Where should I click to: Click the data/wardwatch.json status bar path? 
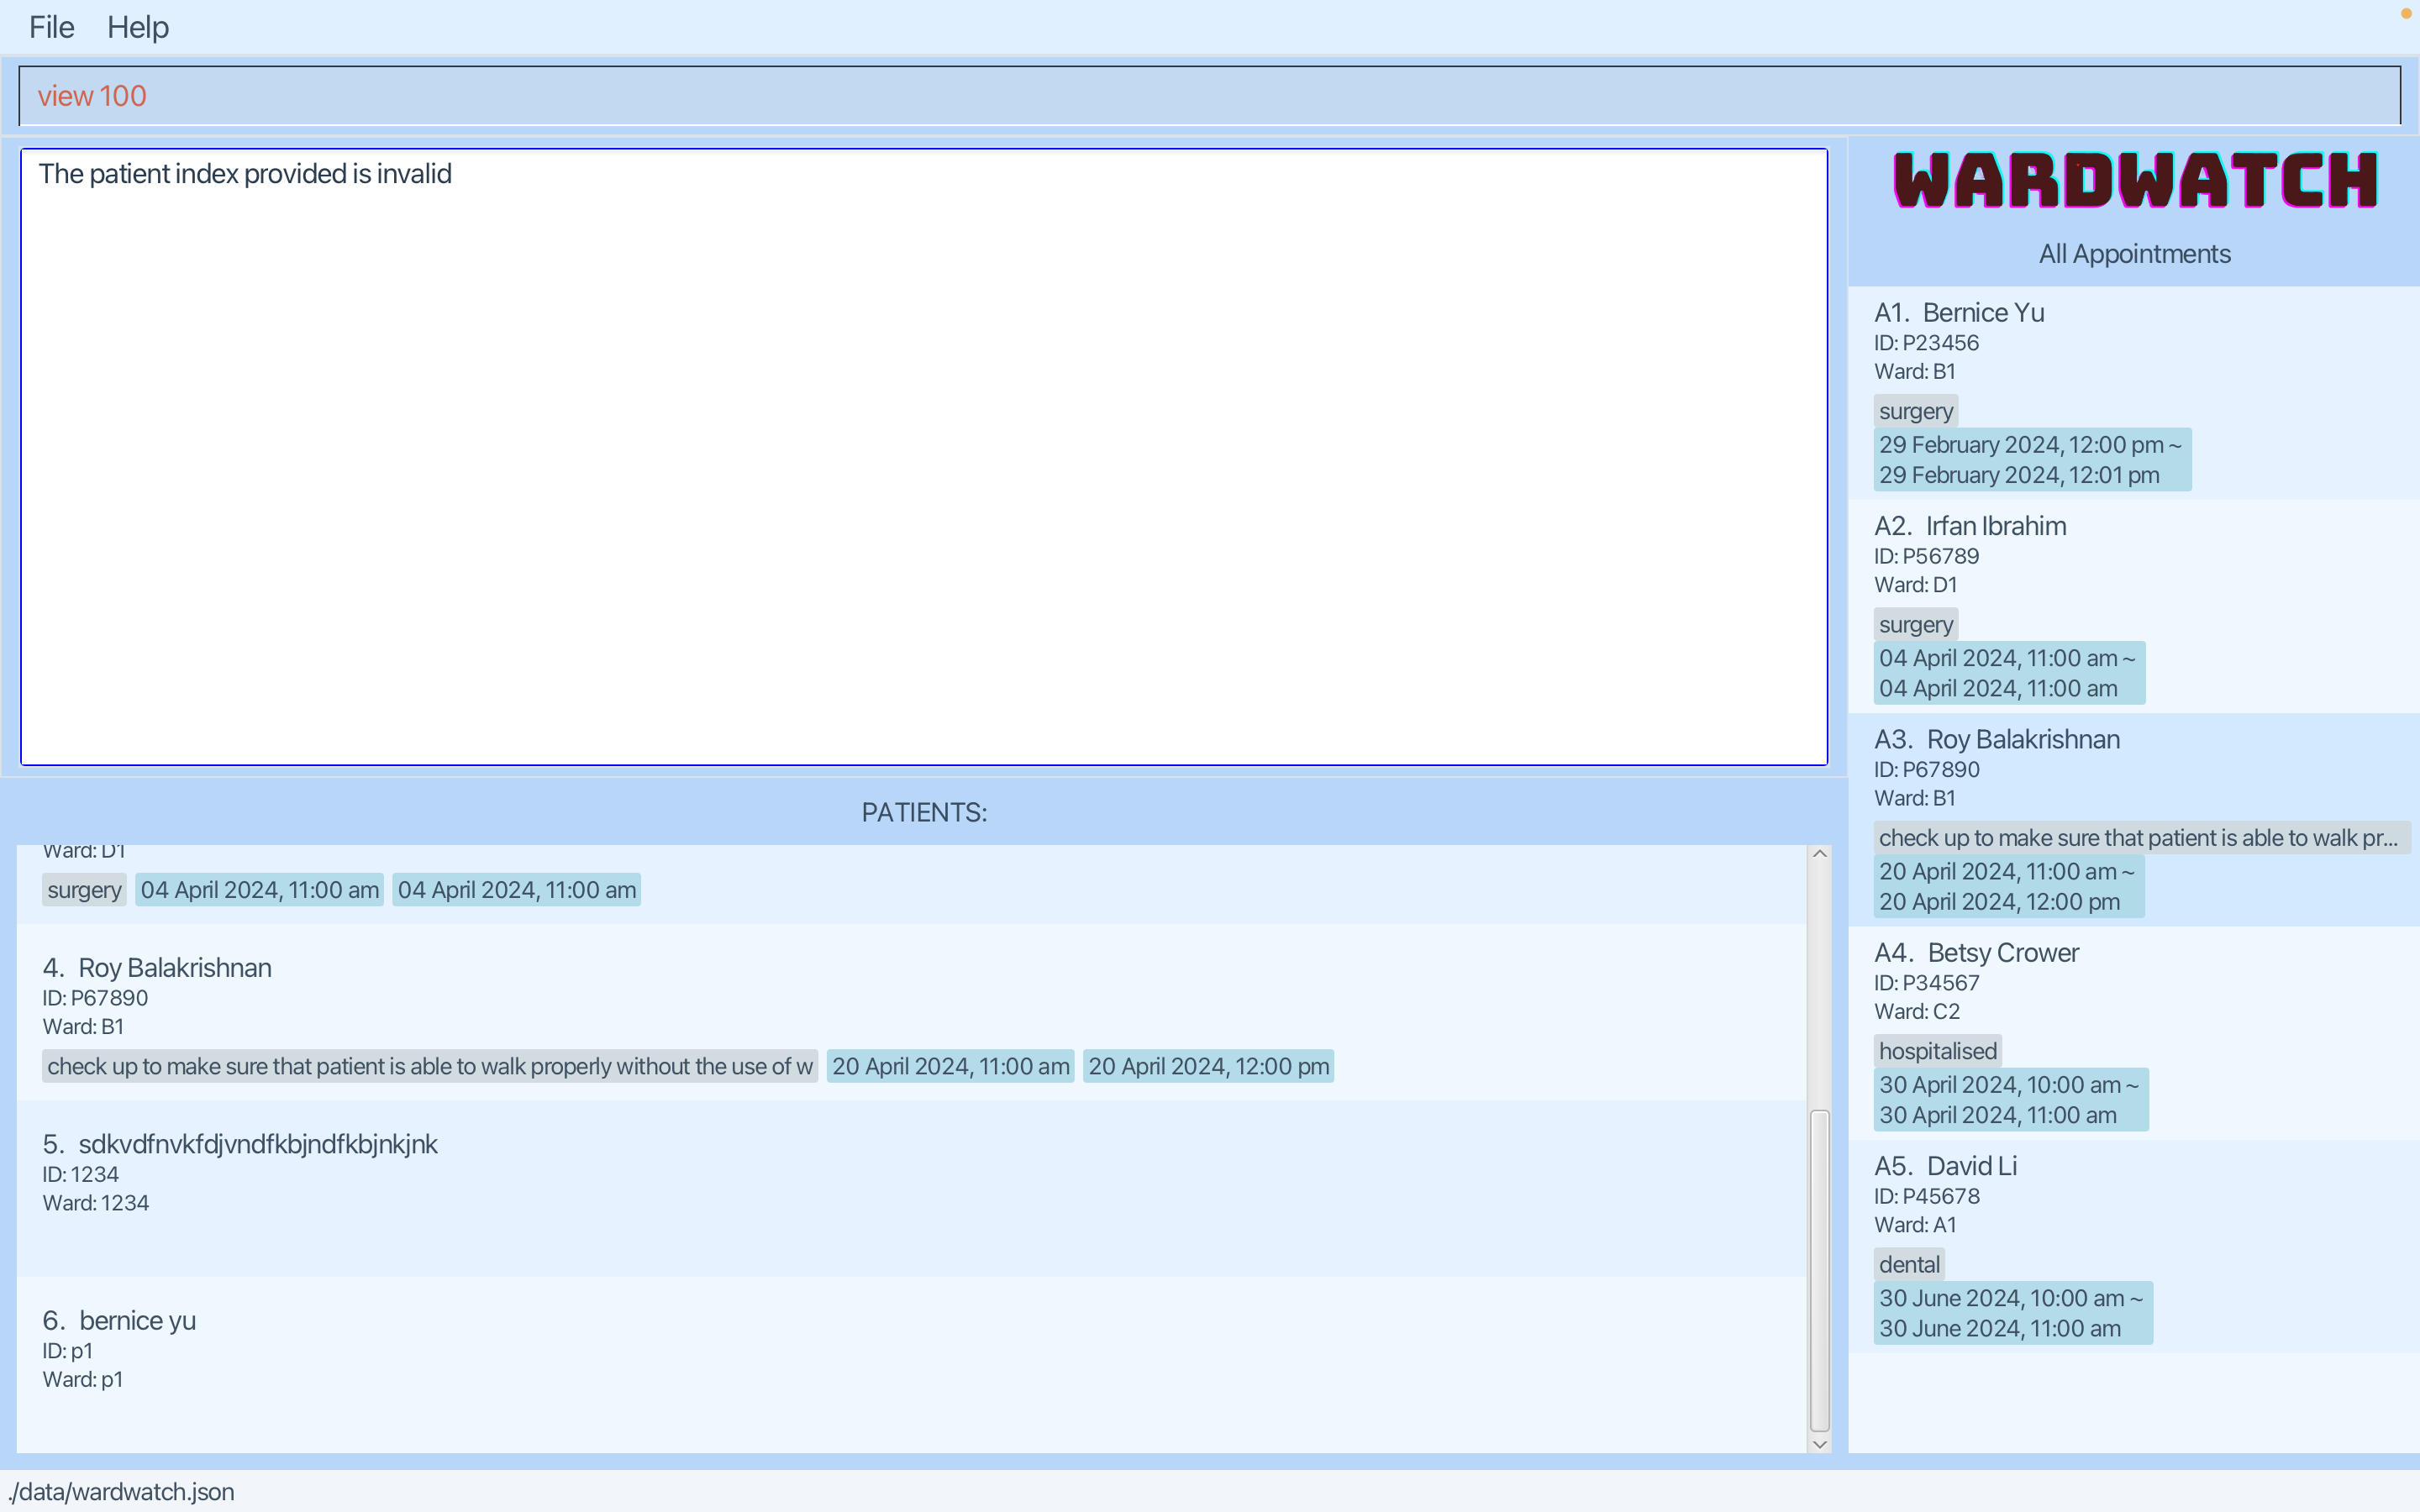(122, 1491)
